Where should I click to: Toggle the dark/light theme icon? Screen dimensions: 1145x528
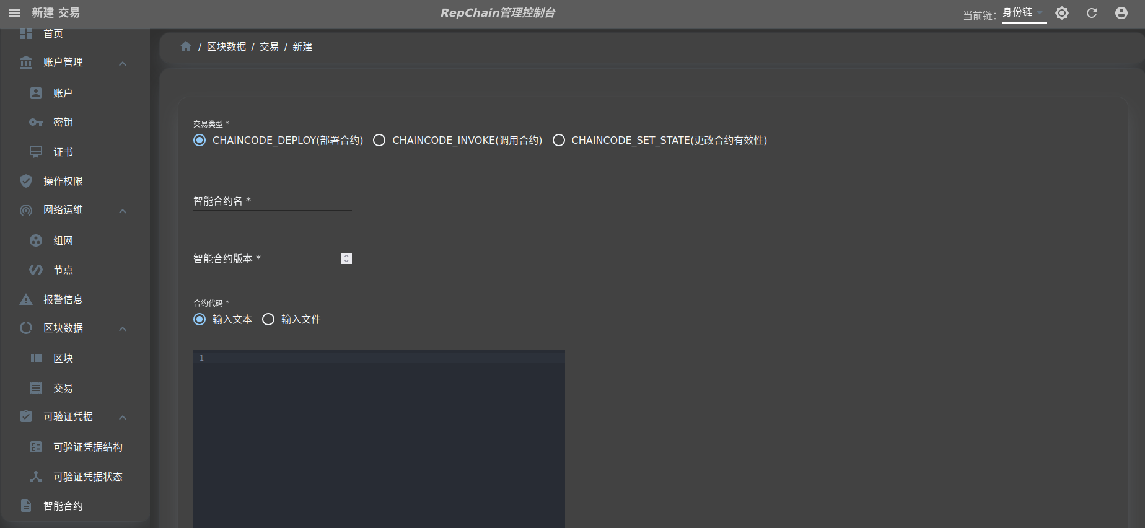[1062, 13]
